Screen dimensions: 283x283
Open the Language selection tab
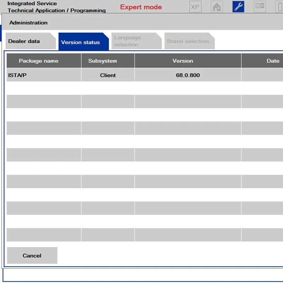click(x=137, y=41)
